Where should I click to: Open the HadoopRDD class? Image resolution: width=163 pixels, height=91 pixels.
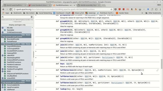pyautogui.click(x=12, y=53)
